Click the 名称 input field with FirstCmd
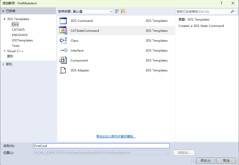 point(101,146)
